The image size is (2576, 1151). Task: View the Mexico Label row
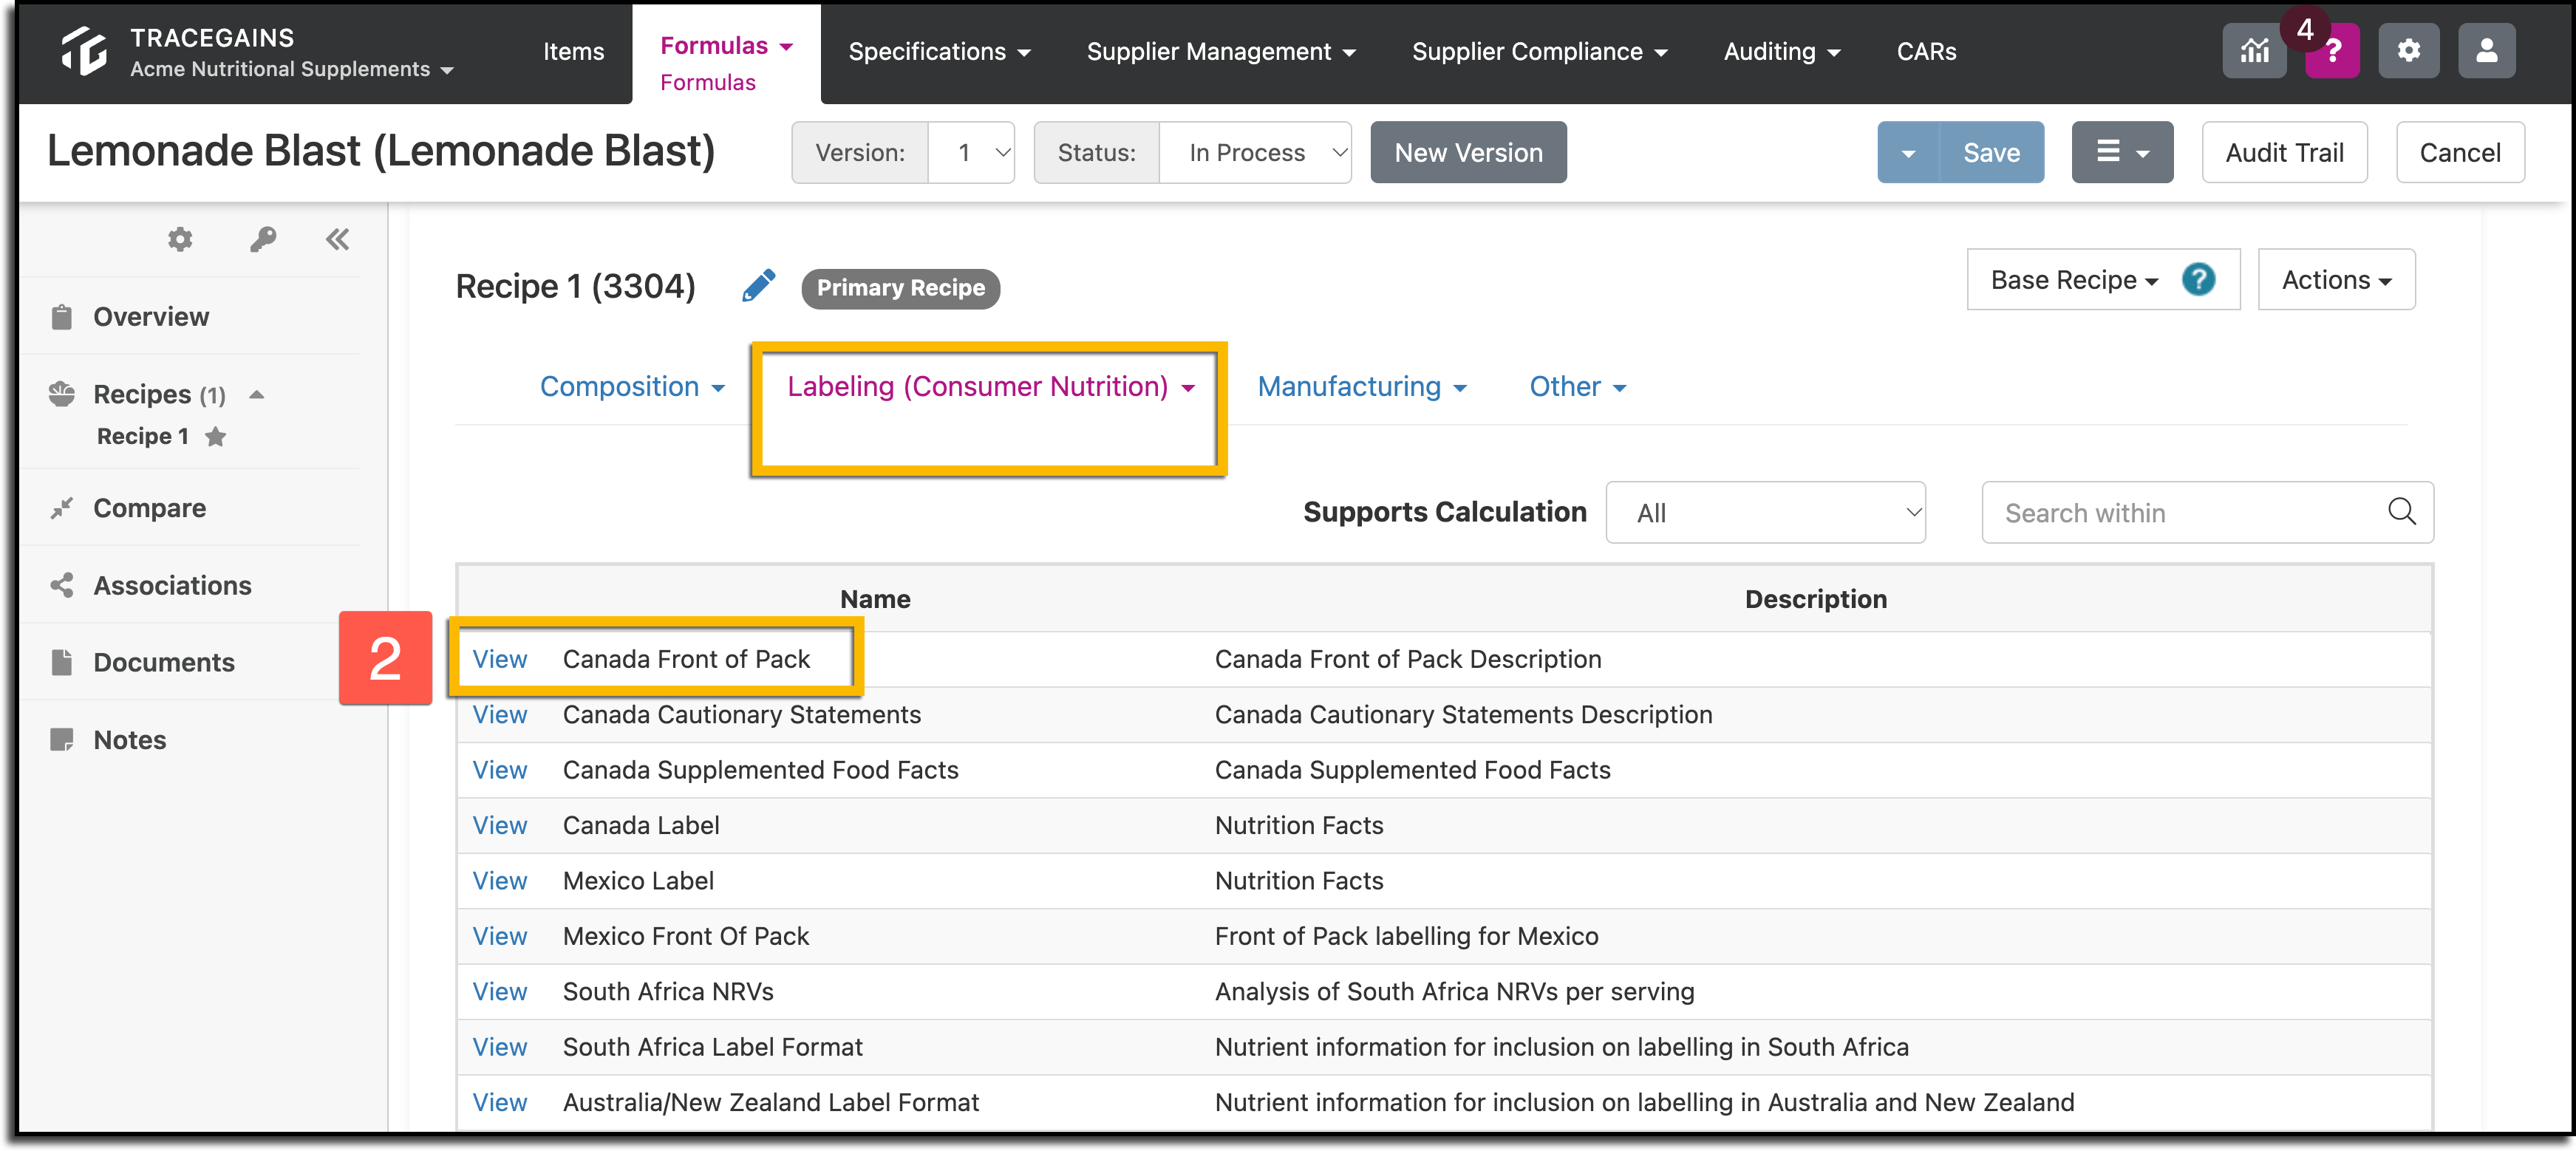pos(499,880)
